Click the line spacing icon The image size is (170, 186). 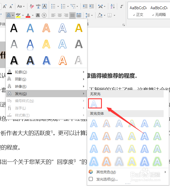(x=88, y=15)
